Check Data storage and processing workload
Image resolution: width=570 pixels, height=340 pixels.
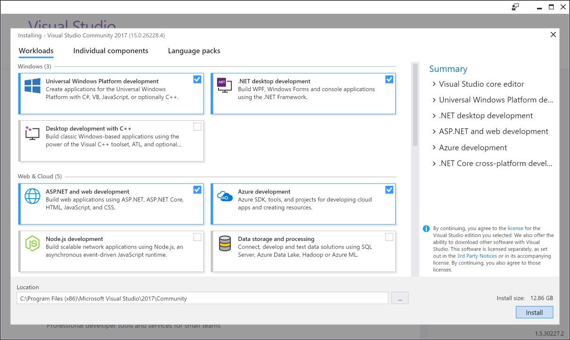[x=389, y=237]
